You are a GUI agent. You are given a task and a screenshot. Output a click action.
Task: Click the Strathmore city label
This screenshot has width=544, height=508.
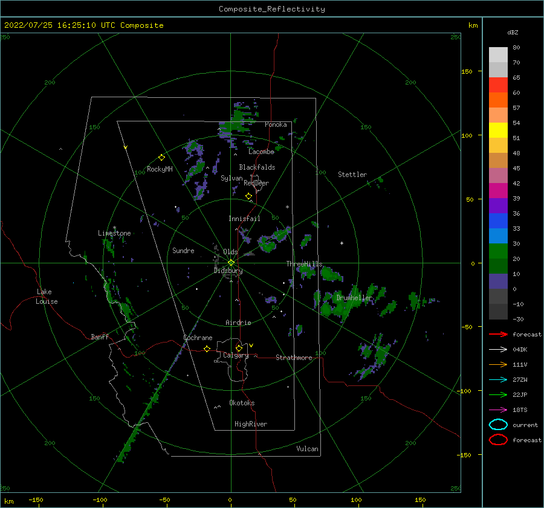pos(294,358)
